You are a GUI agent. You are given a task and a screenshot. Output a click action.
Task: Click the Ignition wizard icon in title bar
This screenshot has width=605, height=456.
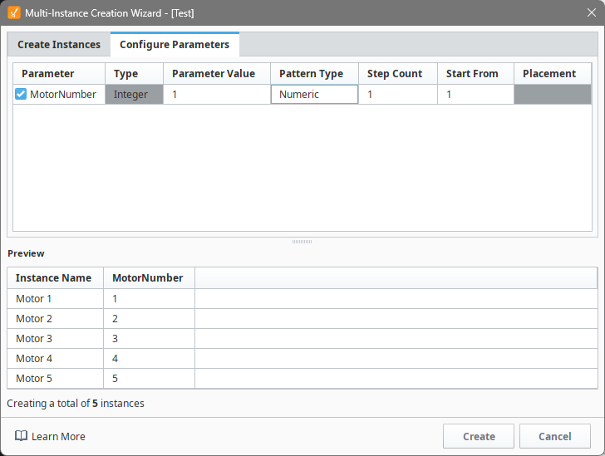tap(13, 12)
